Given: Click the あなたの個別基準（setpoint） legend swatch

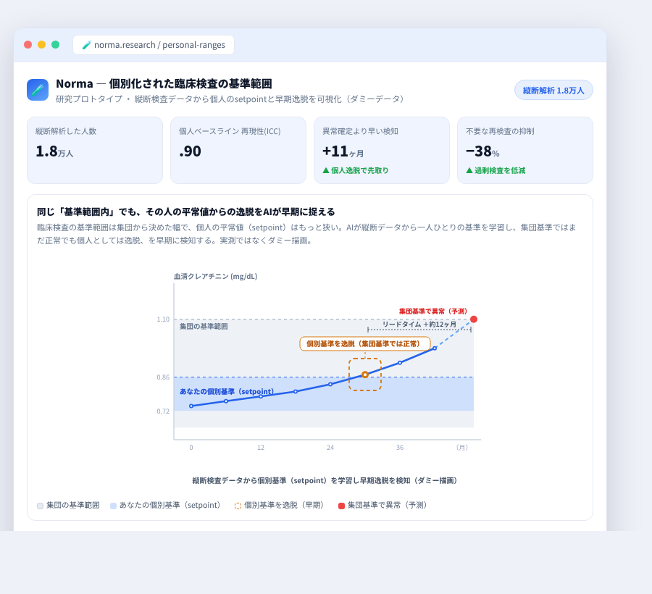Looking at the screenshot, I should [x=113, y=506].
